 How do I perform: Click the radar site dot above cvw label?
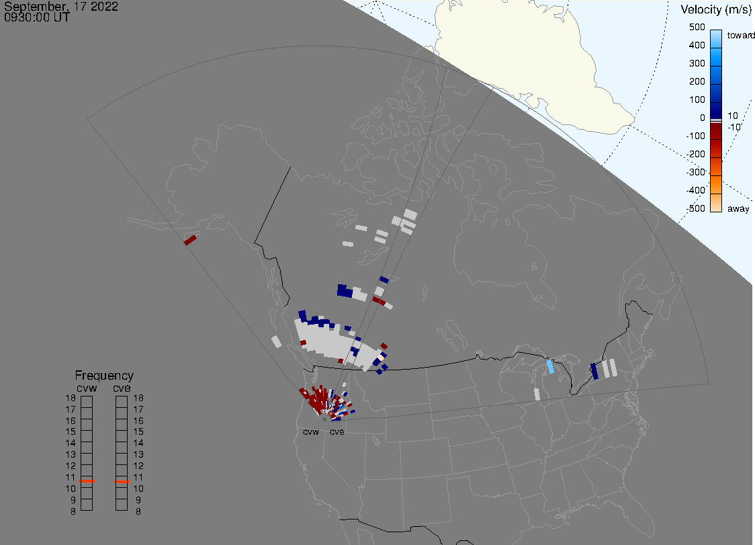[x=324, y=419]
